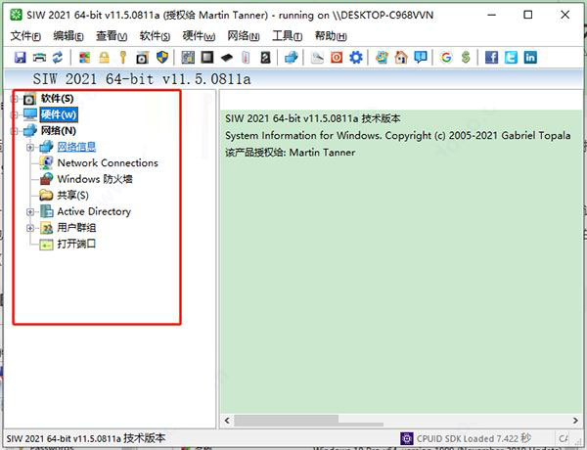Click the blue-yellow security shield icon
This screenshot has width=587, height=450.
pos(162,58)
